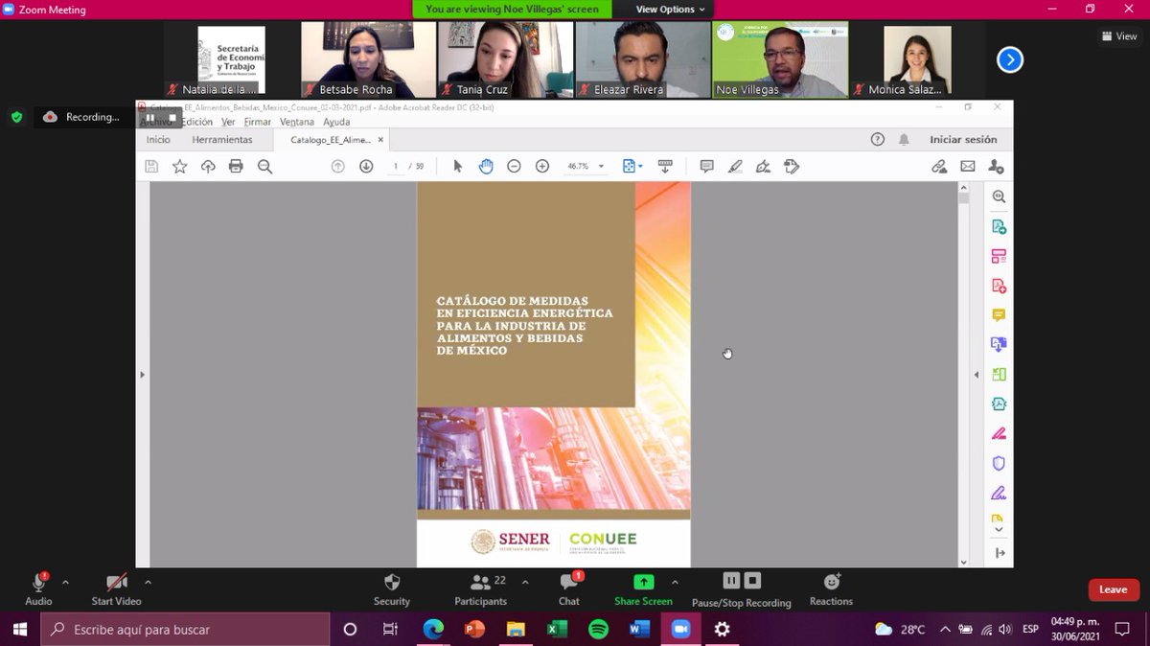
Task: Expand the left navigation pane arrow
Action: point(142,375)
